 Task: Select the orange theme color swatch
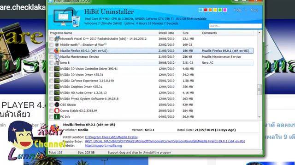click(x=210, y=10)
